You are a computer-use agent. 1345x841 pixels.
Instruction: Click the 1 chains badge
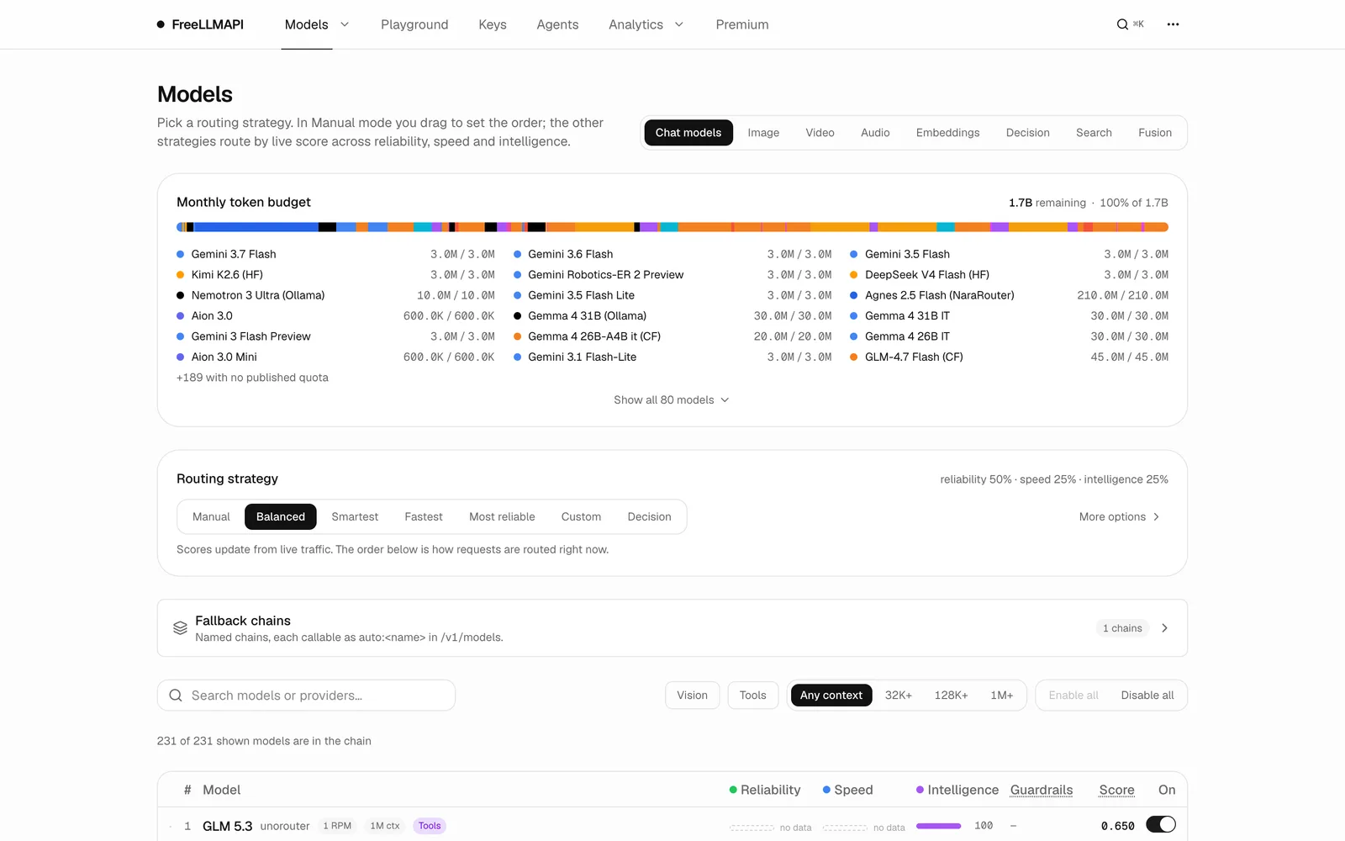[x=1122, y=628]
